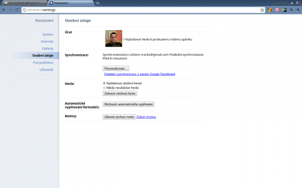Image resolution: width=302 pixels, height=188 pixels.
Task: Click the Personalizovat... button
Action: [x=116, y=69]
